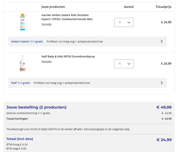Click the 'Jouw bestelling (2 producten)' heading

(36, 107)
